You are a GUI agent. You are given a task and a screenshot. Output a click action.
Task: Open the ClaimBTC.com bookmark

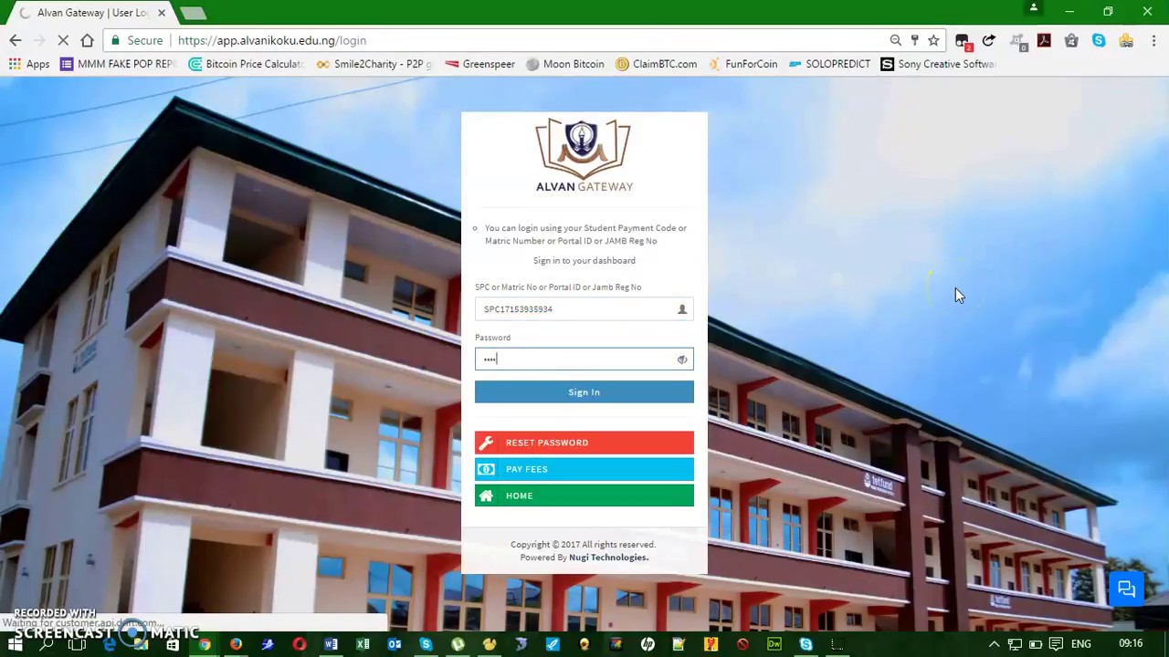click(x=656, y=64)
